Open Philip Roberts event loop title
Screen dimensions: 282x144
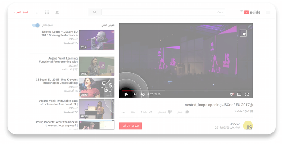tap(57, 124)
